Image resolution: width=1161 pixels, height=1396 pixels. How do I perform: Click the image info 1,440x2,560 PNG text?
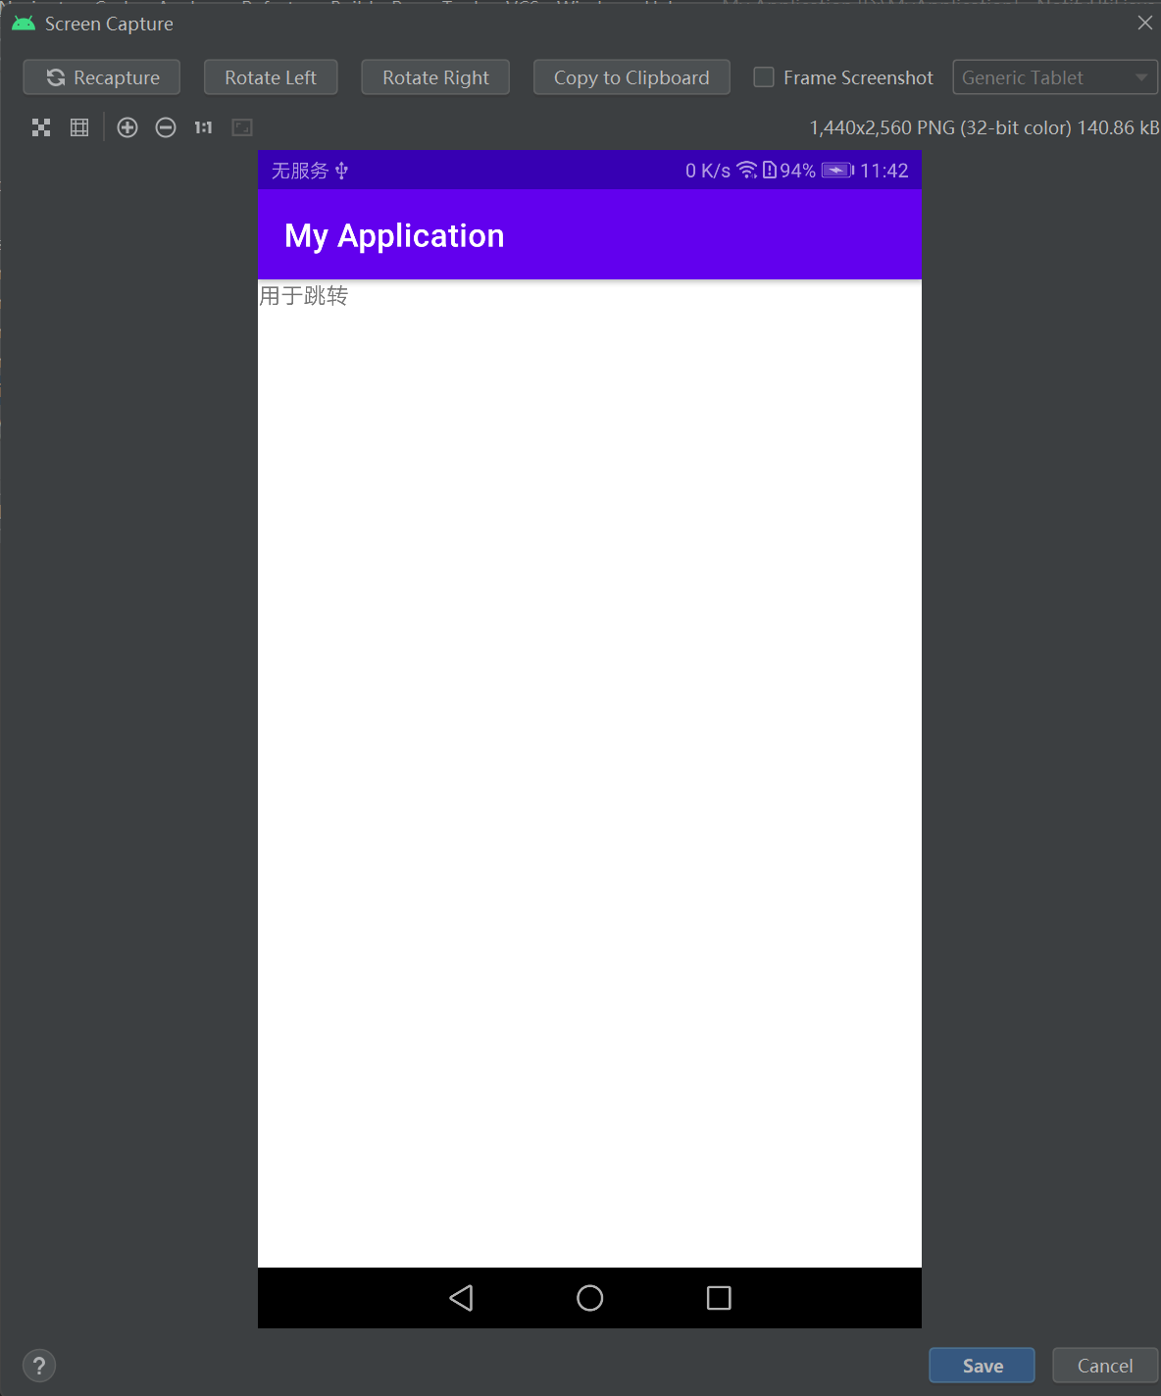[984, 127]
